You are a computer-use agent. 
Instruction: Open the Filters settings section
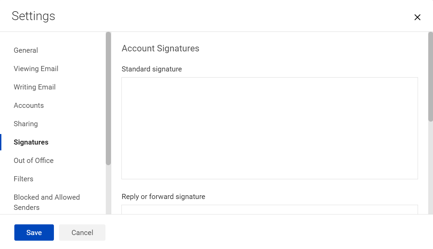(x=23, y=179)
